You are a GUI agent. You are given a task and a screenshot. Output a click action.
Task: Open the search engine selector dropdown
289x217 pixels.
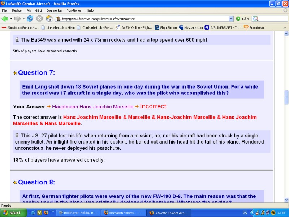pyautogui.click(x=256, y=19)
